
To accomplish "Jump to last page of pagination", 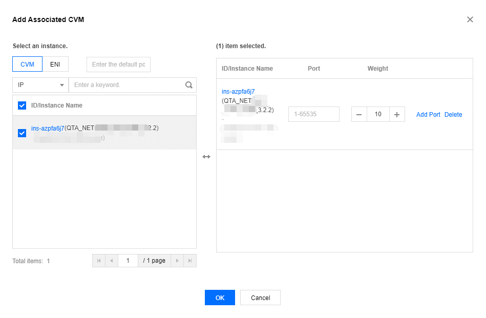I will tap(190, 261).
